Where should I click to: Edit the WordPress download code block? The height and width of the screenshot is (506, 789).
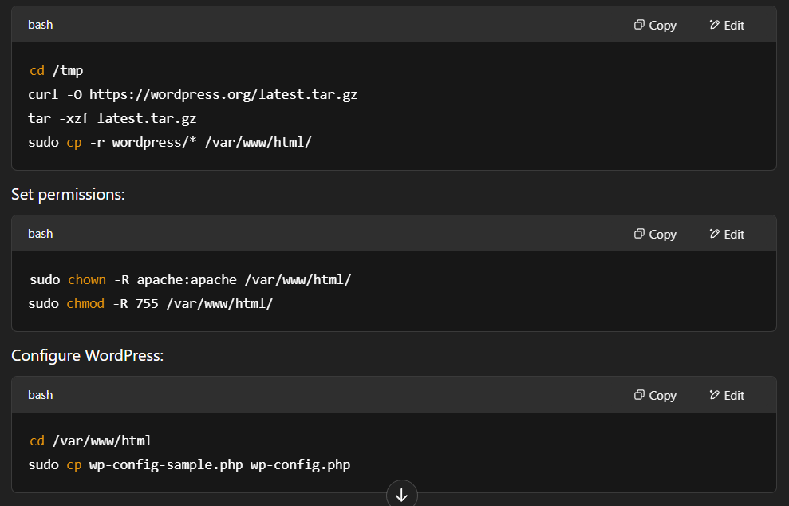(x=727, y=26)
